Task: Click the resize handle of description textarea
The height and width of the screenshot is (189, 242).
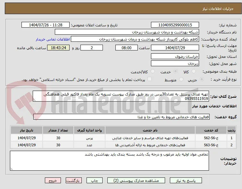Action: (34, 100)
